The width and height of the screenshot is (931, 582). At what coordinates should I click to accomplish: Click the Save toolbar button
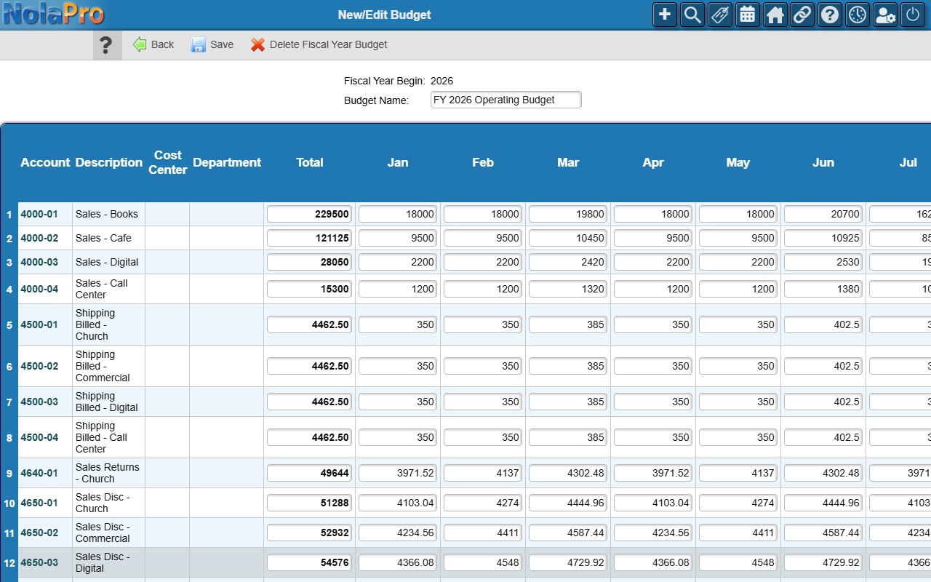tap(212, 44)
